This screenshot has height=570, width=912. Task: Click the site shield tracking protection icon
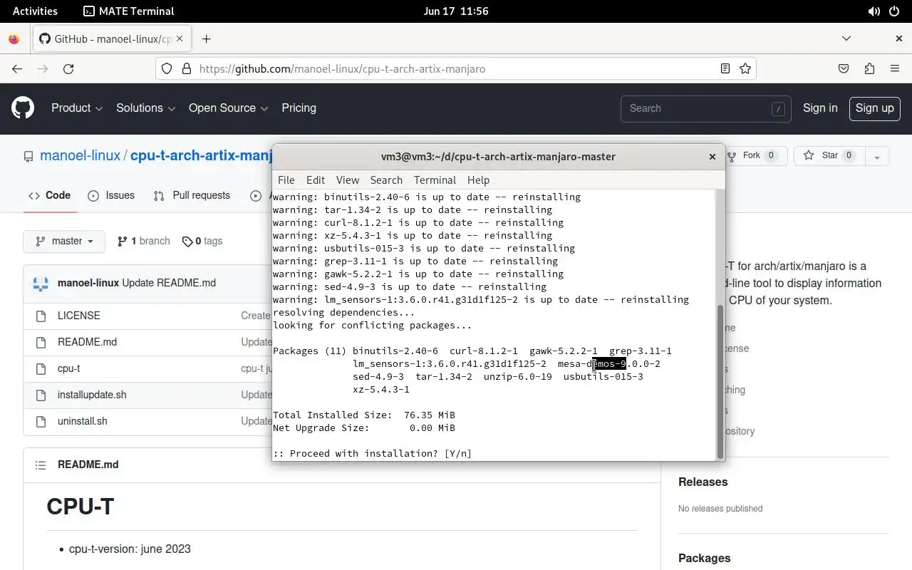coord(167,69)
